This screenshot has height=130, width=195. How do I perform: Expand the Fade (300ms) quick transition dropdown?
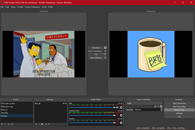coord(105,58)
